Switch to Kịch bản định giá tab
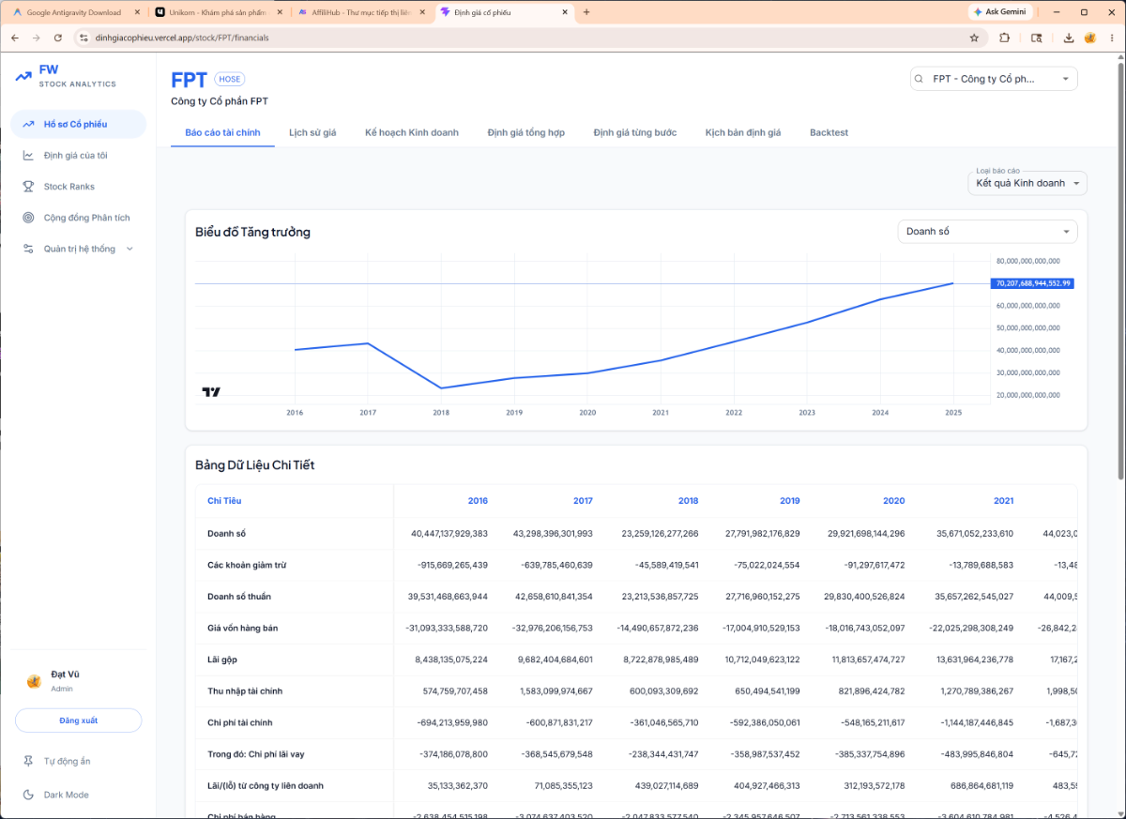Viewport: 1126px width, 819px height. [x=743, y=132]
